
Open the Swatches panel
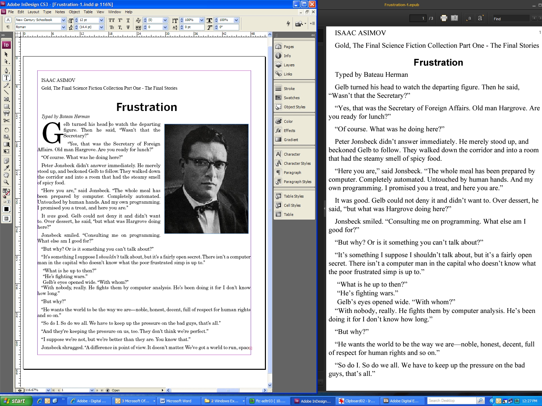[x=291, y=98]
